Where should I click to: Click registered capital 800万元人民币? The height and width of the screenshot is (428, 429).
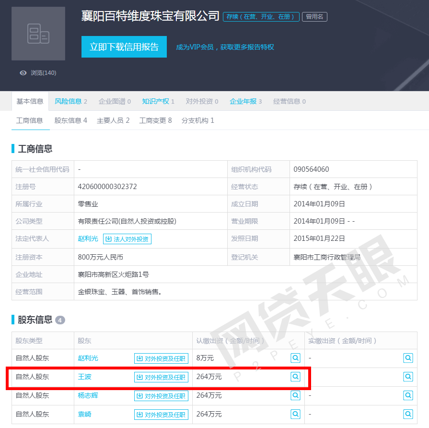[x=100, y=257]
